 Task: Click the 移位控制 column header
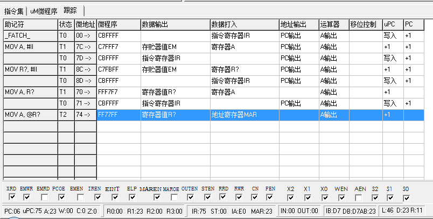(x=365, y=25)
